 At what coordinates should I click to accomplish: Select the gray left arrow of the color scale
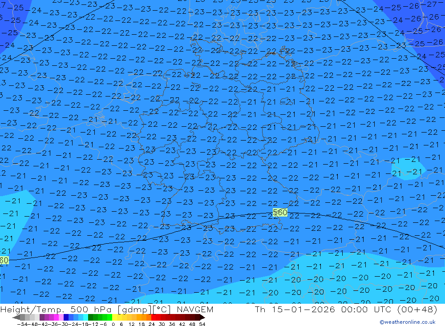pos(16,317)
